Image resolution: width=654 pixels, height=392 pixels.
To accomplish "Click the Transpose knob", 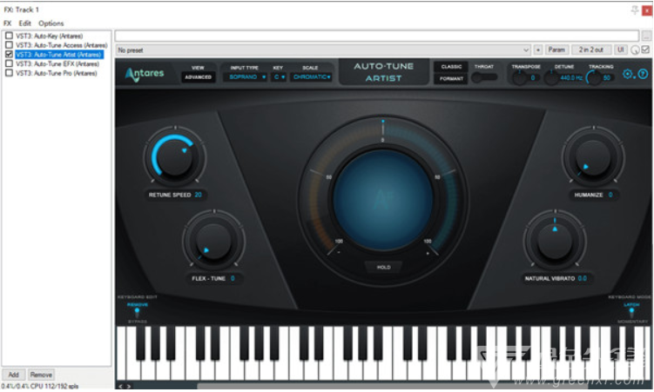I will 519,78.
